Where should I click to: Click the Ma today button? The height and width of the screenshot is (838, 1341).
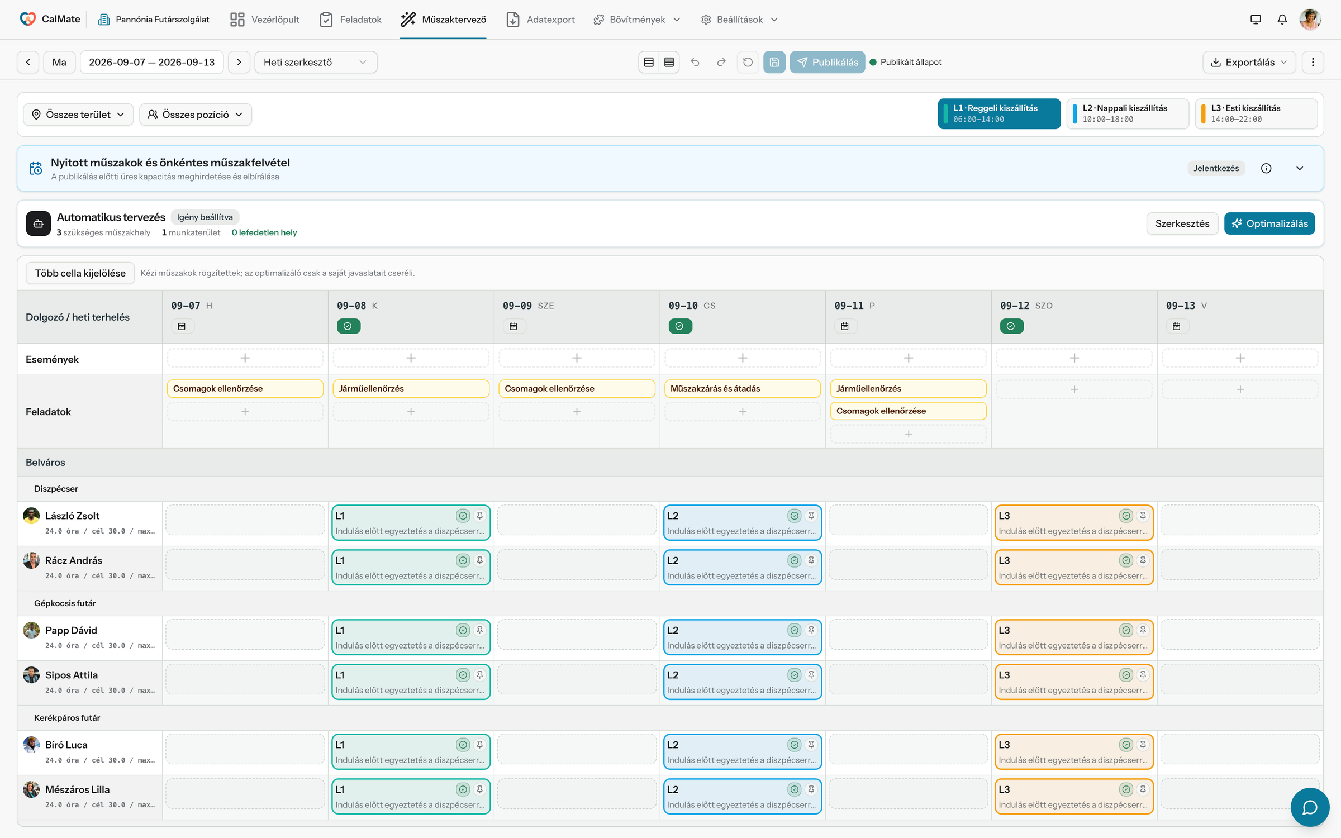click(x=59, y=62)
